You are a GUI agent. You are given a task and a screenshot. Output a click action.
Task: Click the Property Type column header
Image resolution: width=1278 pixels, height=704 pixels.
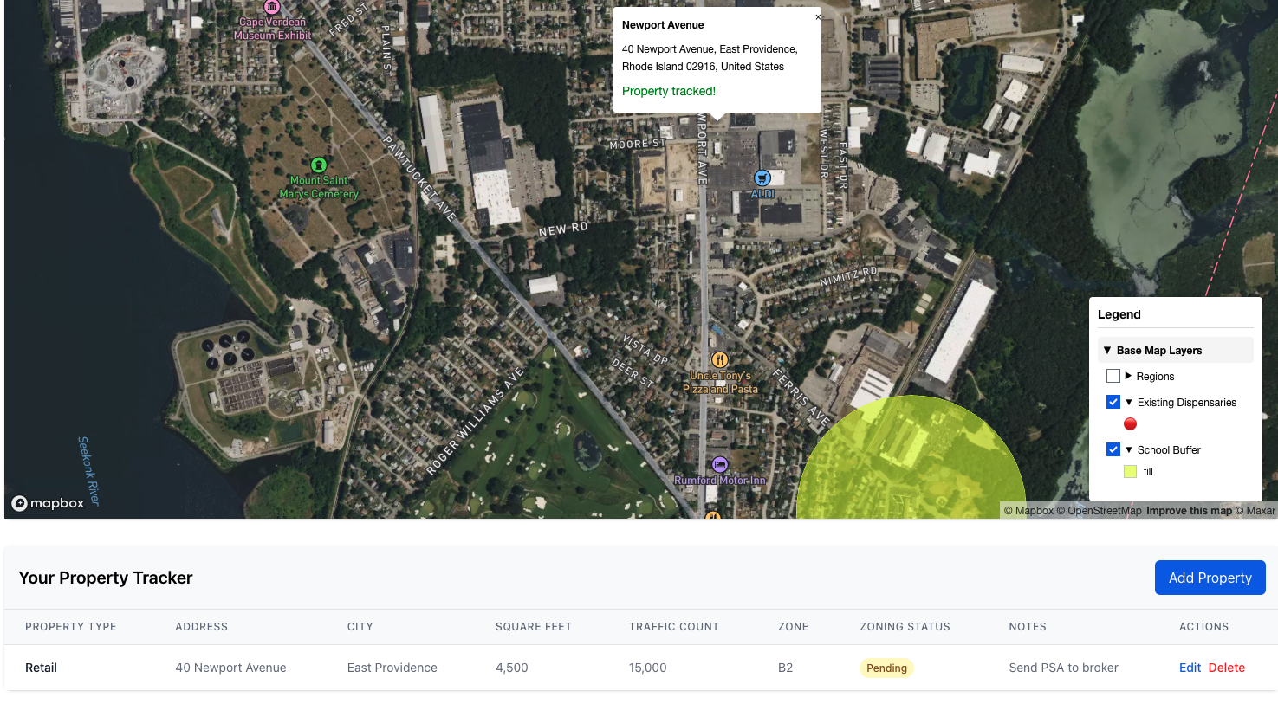71,627
